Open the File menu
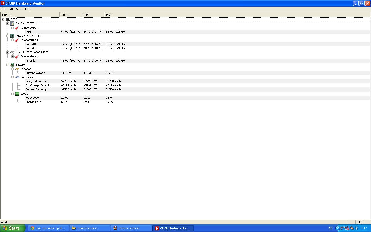 click(x=3, y=9)
